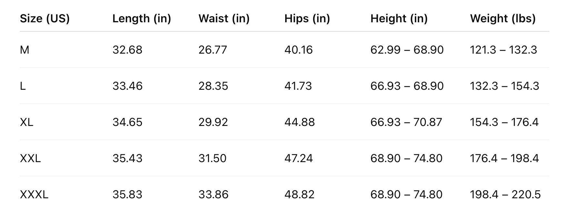The width and height of the screenshot is (561, 217).
Task: Select the 44.88 hips value
Action: click(x=299, y=122)
